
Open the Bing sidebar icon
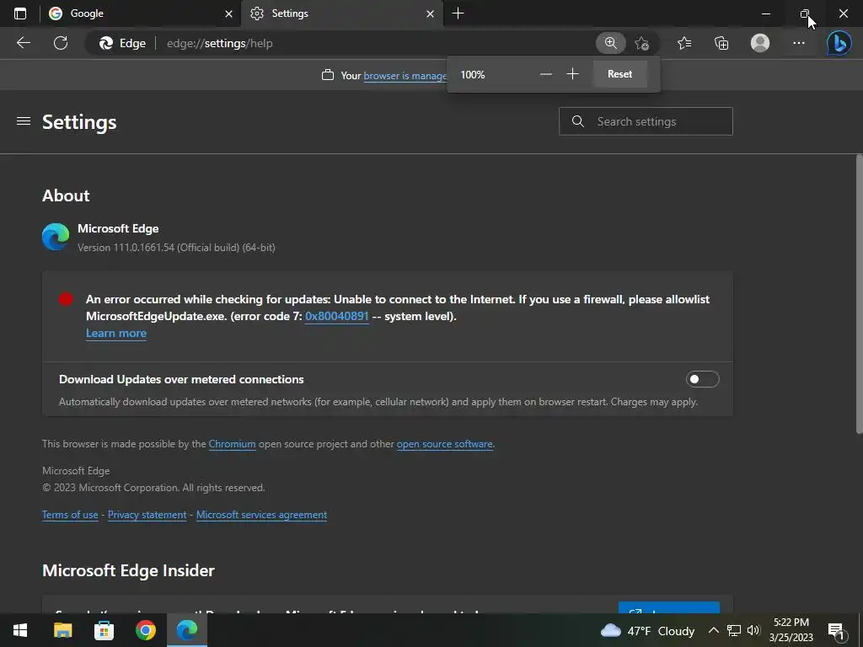pyautogui.click(x=839, y=43)
